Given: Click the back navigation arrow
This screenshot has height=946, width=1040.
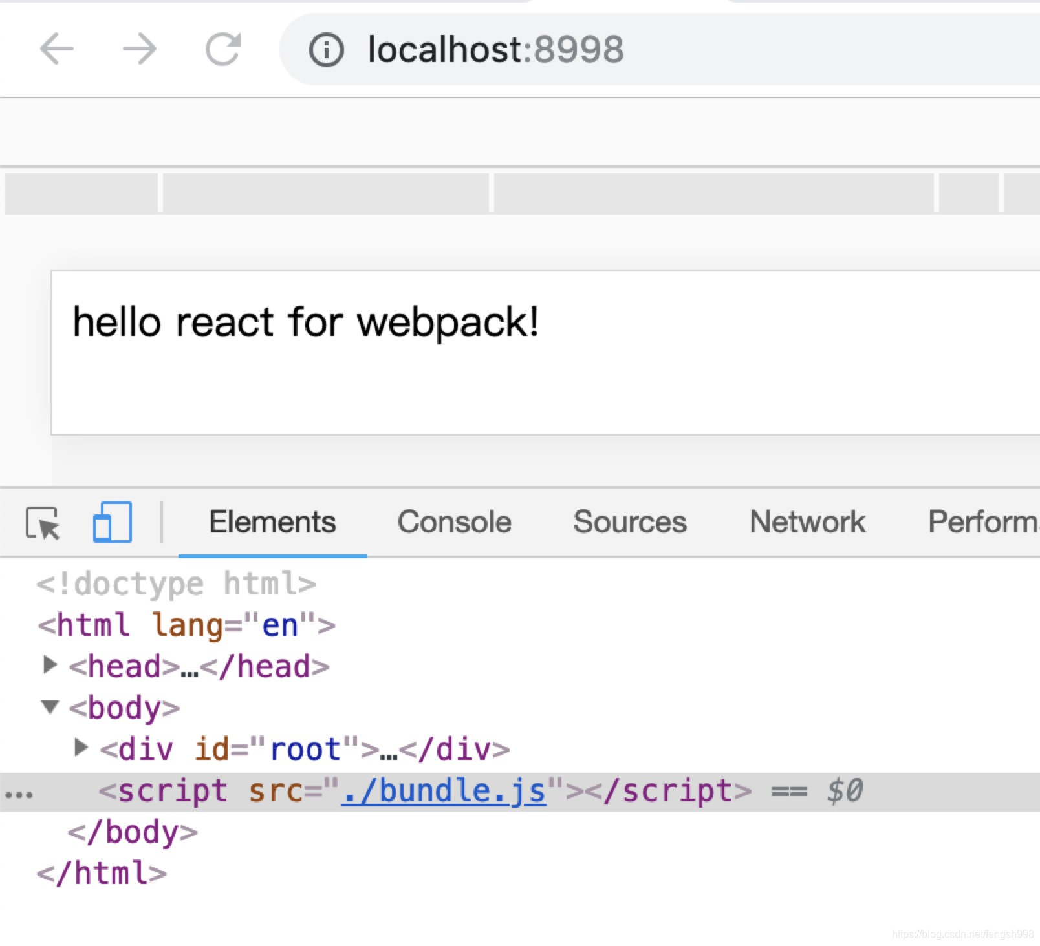Looking at the screenshot, I should (x=57, y=49).
